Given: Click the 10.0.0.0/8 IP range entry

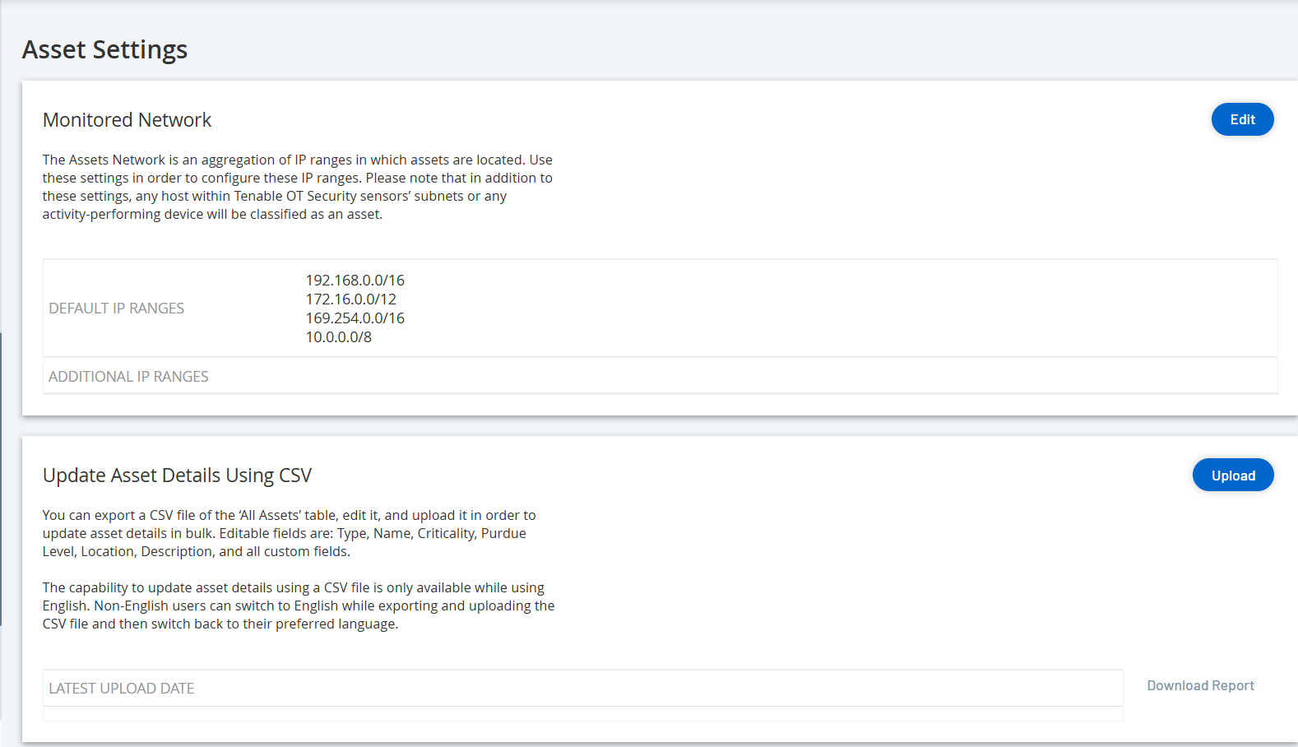Looking at the screenshot, I should [x=338, y=337].
